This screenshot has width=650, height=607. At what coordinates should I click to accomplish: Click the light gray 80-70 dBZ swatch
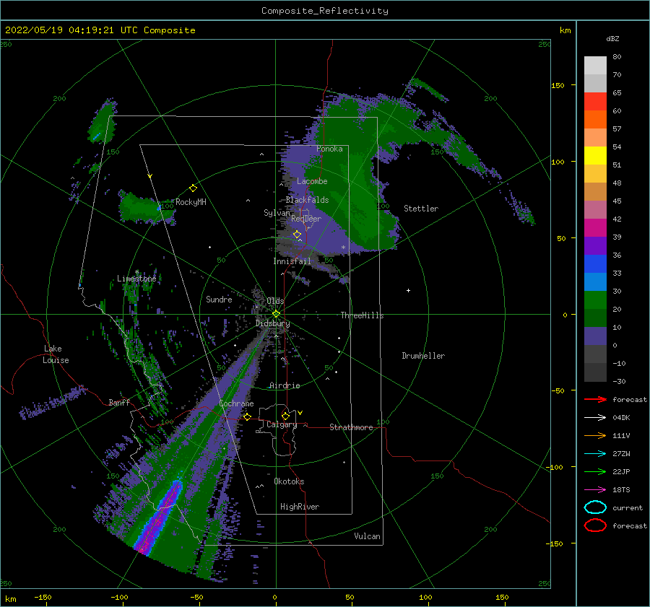tap(595, 66)
